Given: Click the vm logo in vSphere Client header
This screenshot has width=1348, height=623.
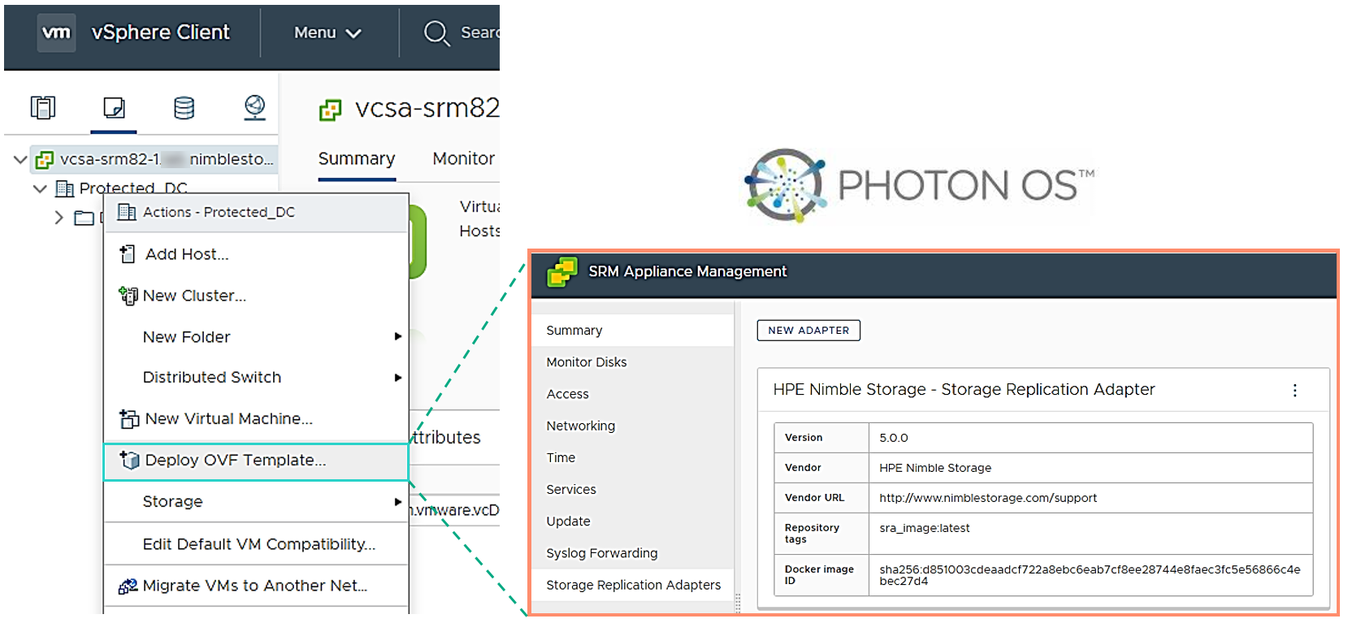Looking at the screenshot, I should point(56,32).
